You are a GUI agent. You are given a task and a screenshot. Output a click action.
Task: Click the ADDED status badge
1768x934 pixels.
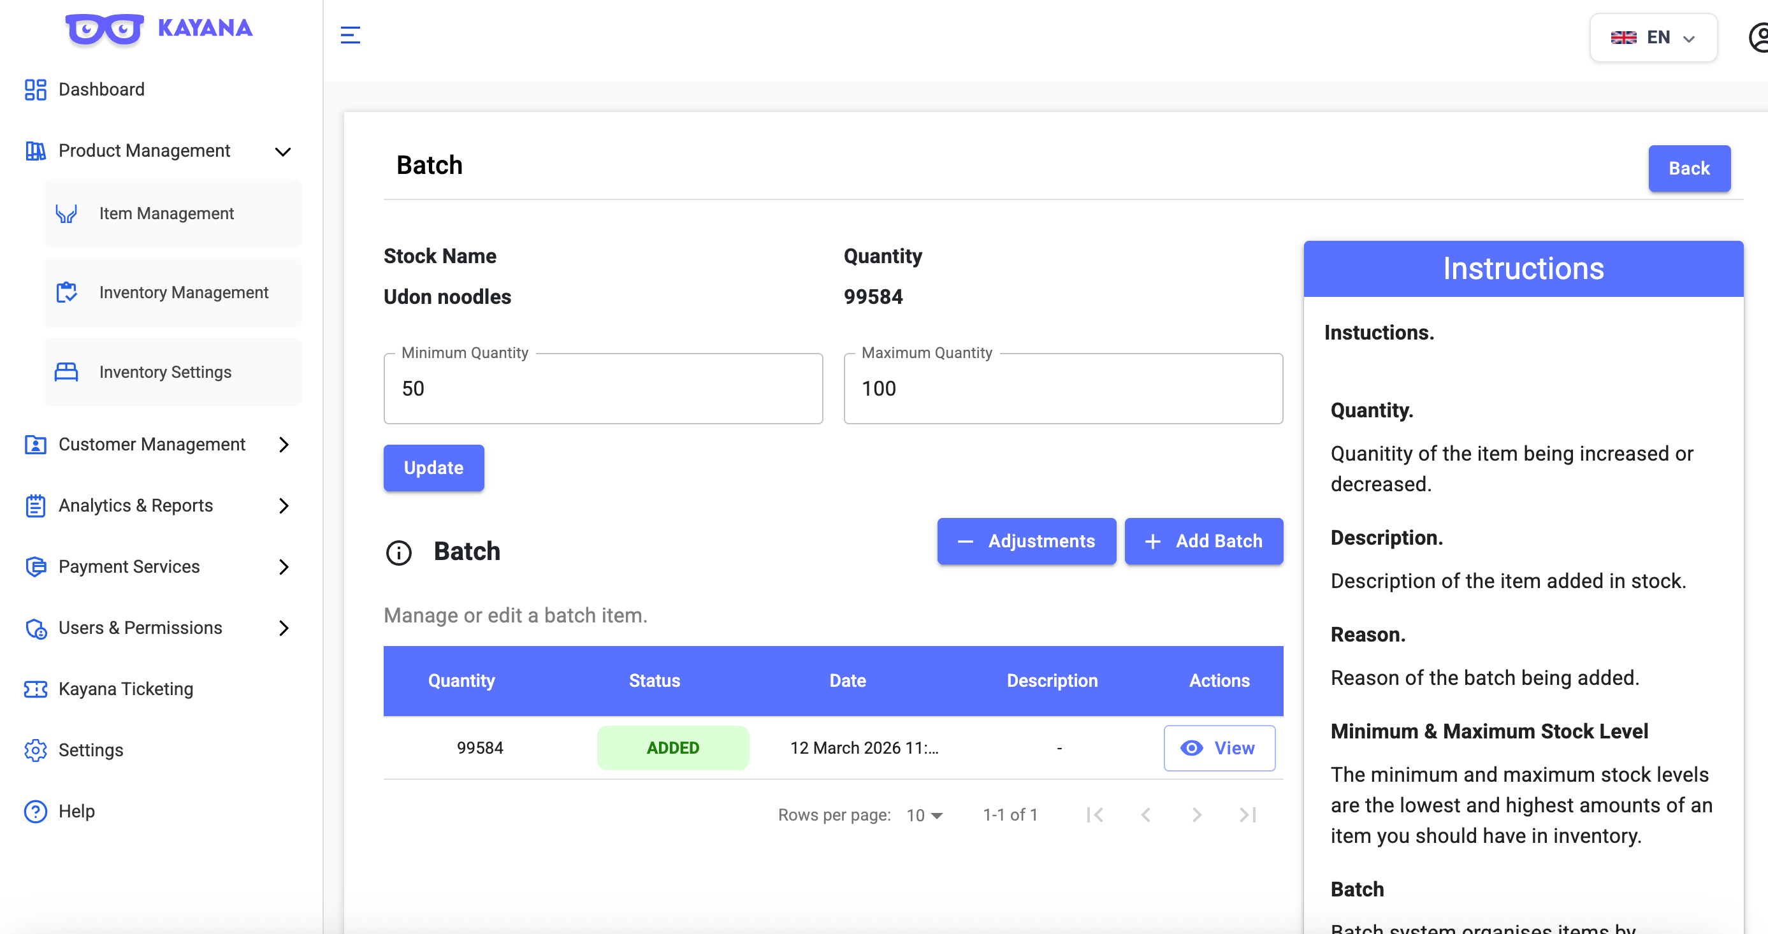pos(672,748)
